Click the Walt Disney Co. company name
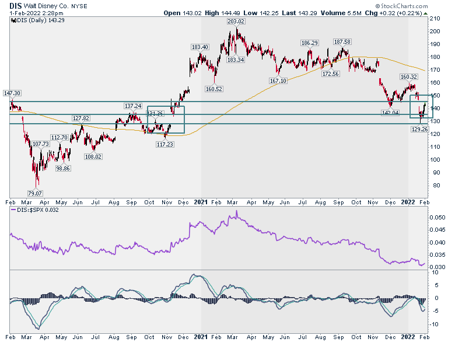This screenshot has width=455, height=342. click(47, 6)
